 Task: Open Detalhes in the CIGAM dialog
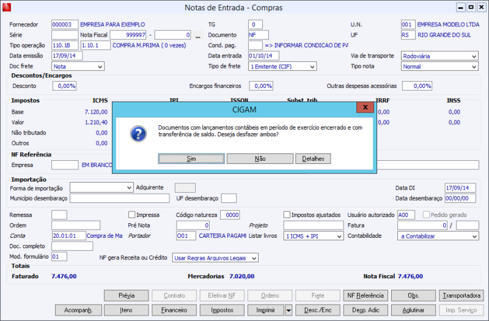[x=313, y=159]
